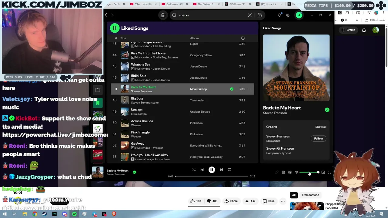
Task: Select Whatcha Say track
Action: point(182,66)
